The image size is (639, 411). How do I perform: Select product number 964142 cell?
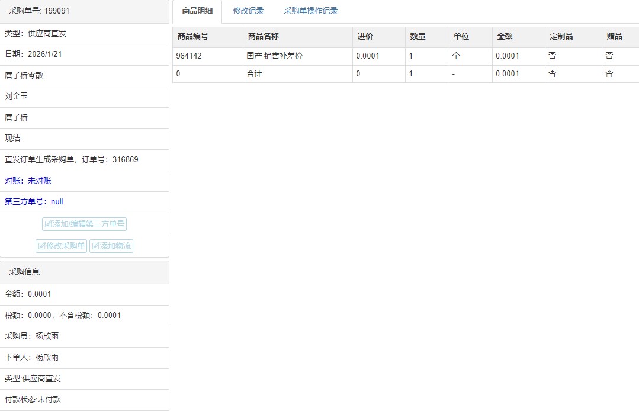189,56
